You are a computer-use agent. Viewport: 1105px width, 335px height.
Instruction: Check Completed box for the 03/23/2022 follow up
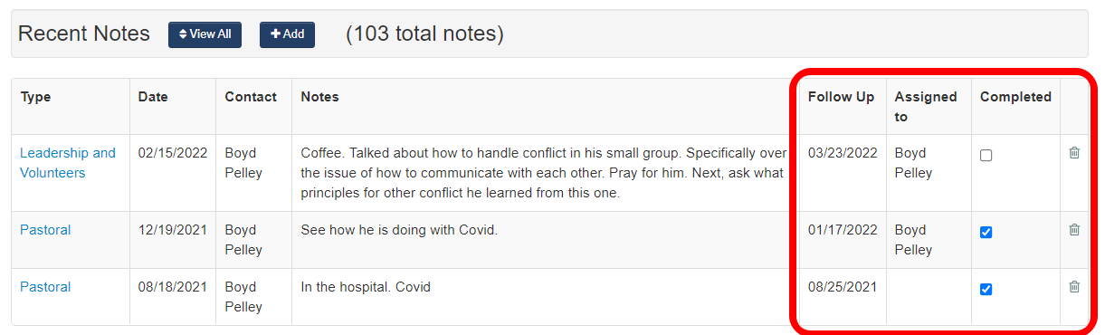click(986, 156)
